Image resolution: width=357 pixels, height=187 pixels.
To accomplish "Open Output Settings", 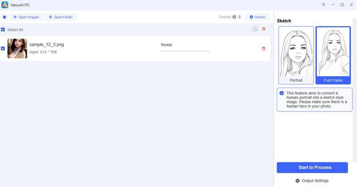I will 316,181.
